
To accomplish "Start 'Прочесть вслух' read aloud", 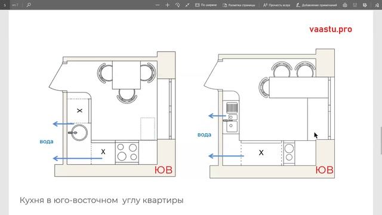I will tap(276, 5).
